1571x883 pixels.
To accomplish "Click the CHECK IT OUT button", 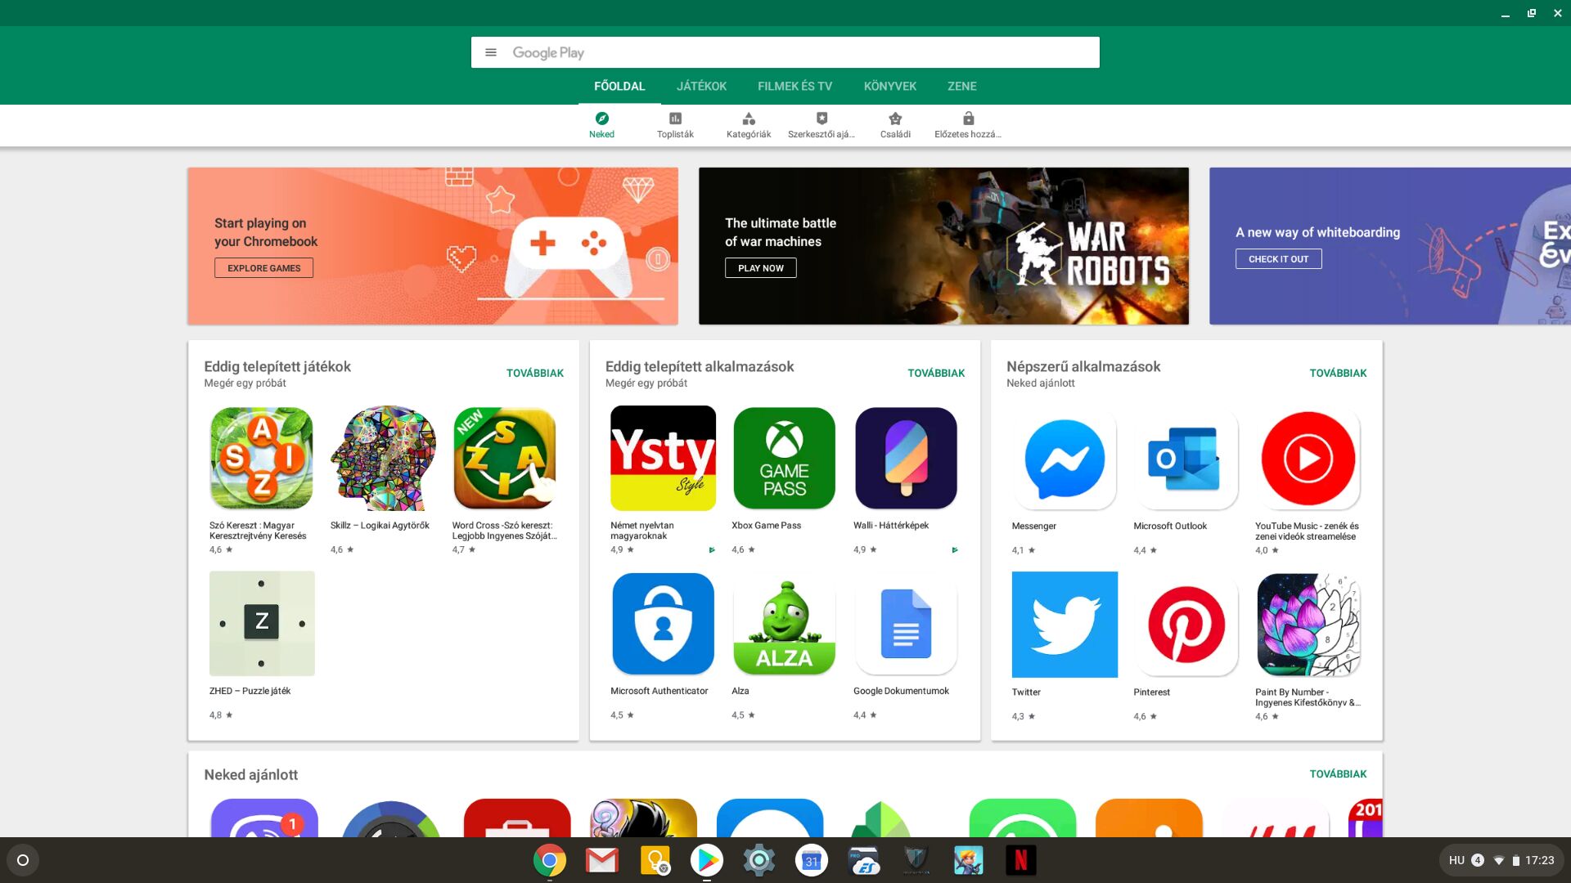I will [x=1278, y=259].
